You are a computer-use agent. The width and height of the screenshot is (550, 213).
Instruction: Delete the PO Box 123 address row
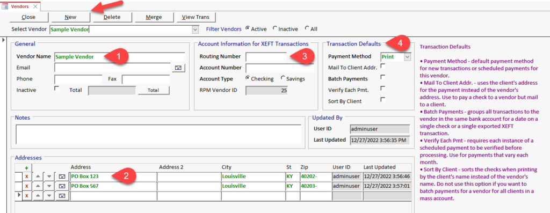point(27,177)
